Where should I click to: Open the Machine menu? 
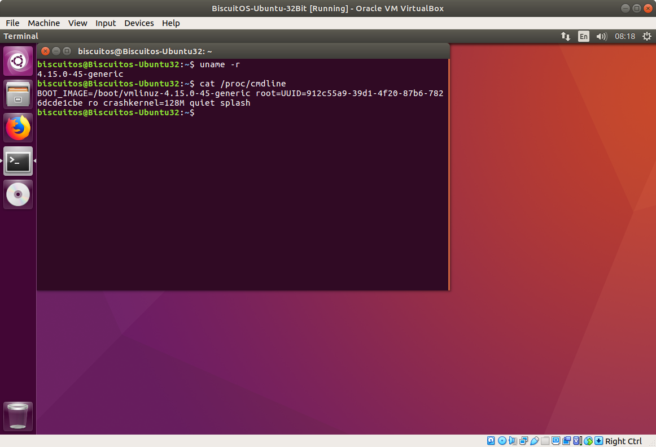click(43, 23)
